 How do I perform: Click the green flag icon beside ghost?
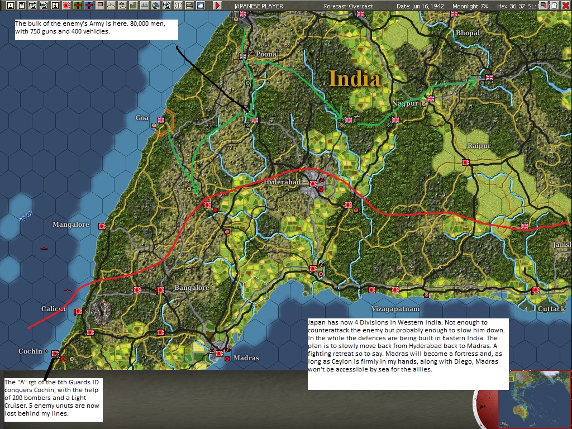(x=544, y=5)
